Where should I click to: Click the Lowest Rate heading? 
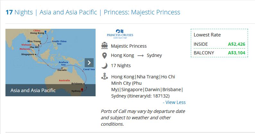[207, 35]
